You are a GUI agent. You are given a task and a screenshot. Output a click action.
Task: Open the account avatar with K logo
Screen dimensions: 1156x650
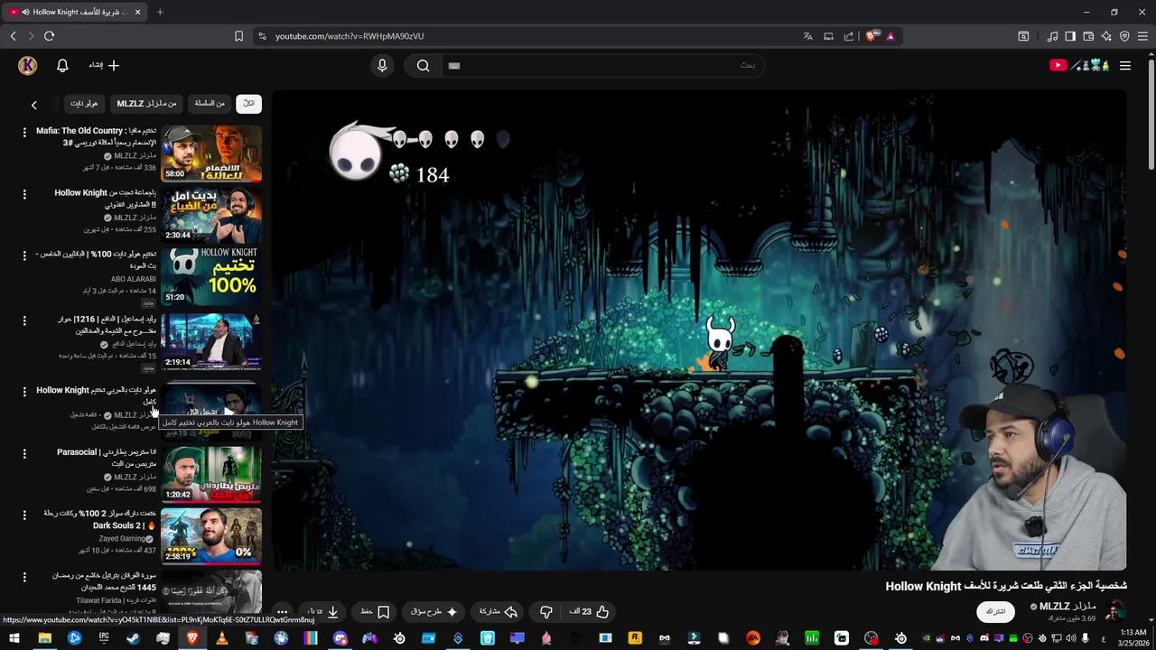pyautogui.click(x=28, y=65)
